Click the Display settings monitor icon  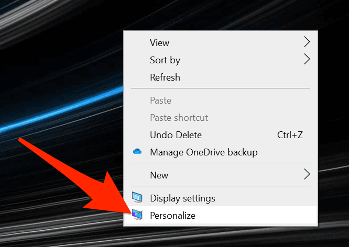(137, 198)
